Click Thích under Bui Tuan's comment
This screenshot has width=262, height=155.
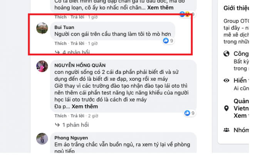[x=60, y=43]
